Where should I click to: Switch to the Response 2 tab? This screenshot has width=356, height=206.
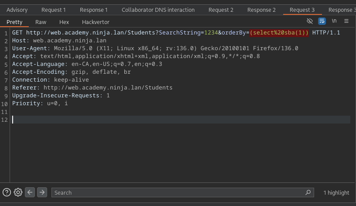261,10
